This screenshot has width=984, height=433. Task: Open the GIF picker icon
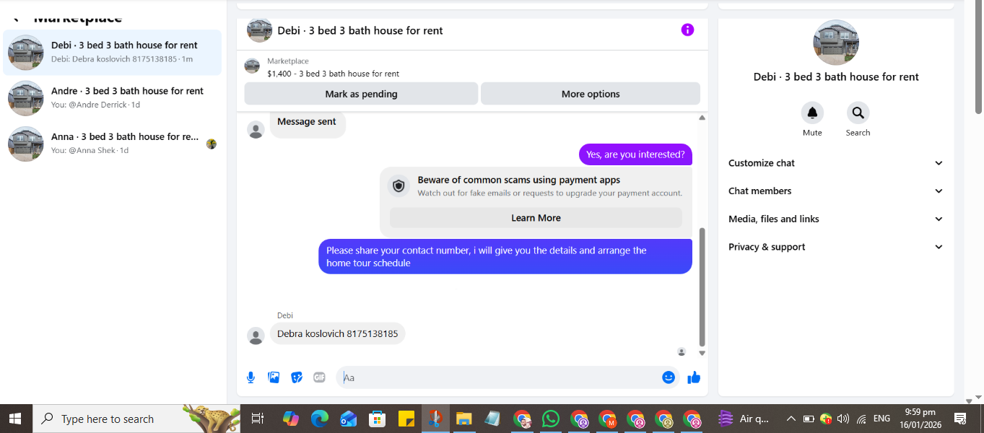(x=320, y=377)
